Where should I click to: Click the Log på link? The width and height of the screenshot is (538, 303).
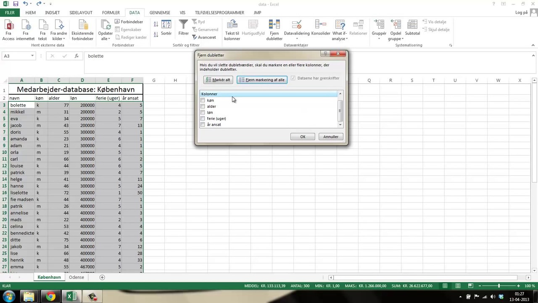(x=521, y=13)
